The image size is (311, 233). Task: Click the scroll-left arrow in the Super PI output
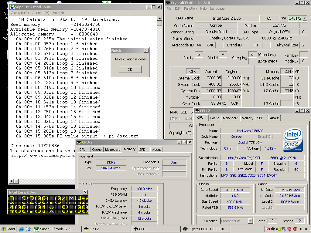click(12, 181)
